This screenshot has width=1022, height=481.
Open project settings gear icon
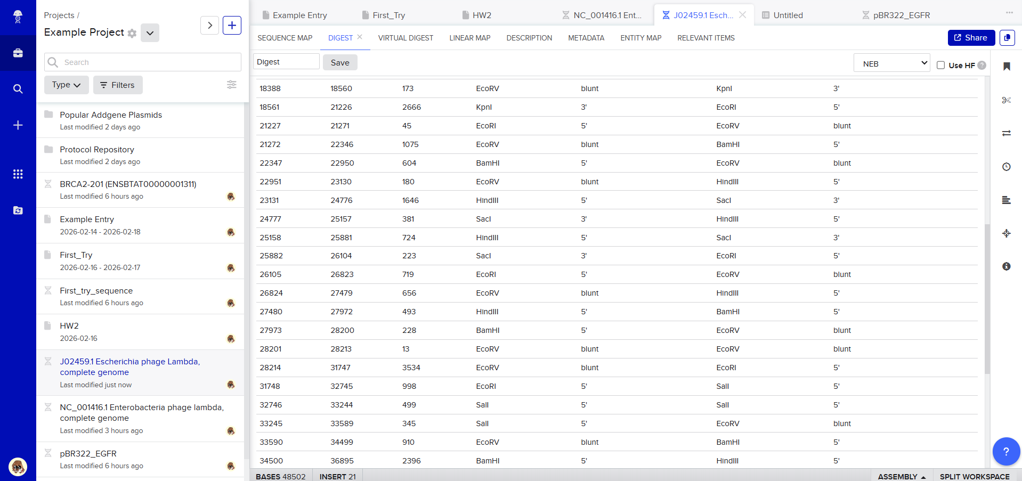tap(132, 34)
